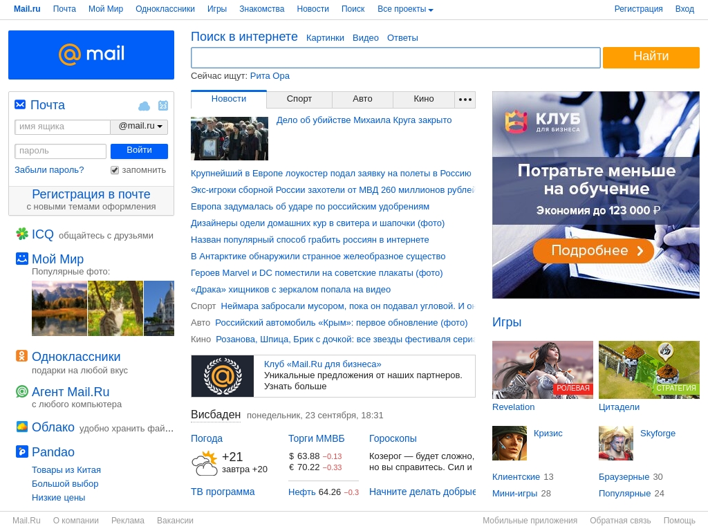Click the Подробнее button in the ad
708x531 pixels.
(593, 250)
